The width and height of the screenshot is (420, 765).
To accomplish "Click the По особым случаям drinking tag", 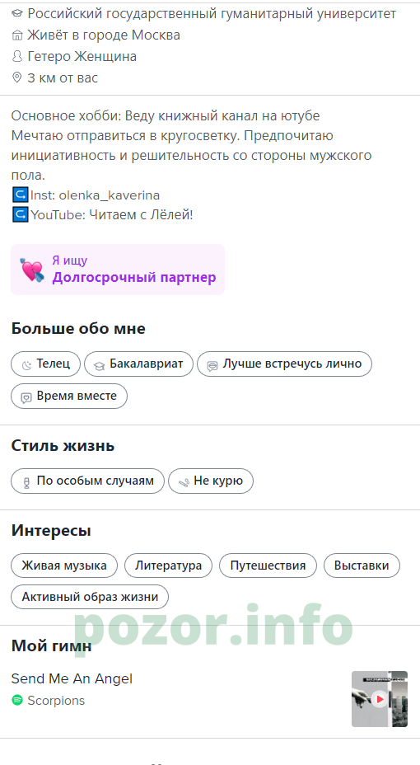I will click(87, 481).
